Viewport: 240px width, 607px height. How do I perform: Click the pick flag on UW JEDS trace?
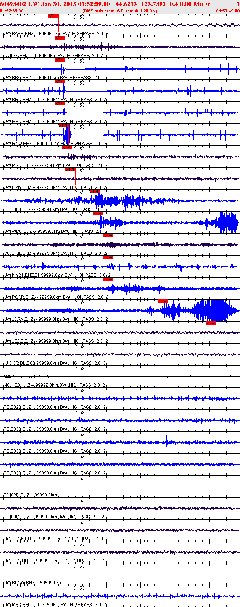click(211, 323)
